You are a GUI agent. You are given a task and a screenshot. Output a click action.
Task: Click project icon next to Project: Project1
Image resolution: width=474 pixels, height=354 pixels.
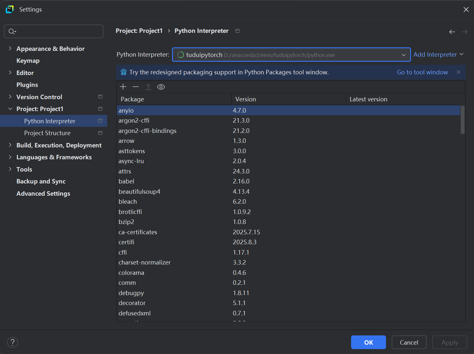pos(100,109)
